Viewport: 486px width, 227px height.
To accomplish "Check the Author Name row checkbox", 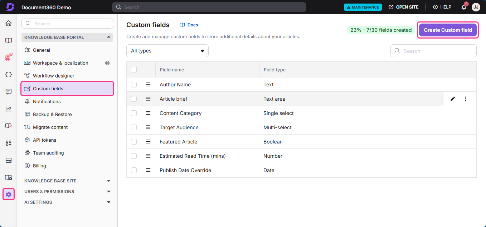I will [x=134, y=85].
